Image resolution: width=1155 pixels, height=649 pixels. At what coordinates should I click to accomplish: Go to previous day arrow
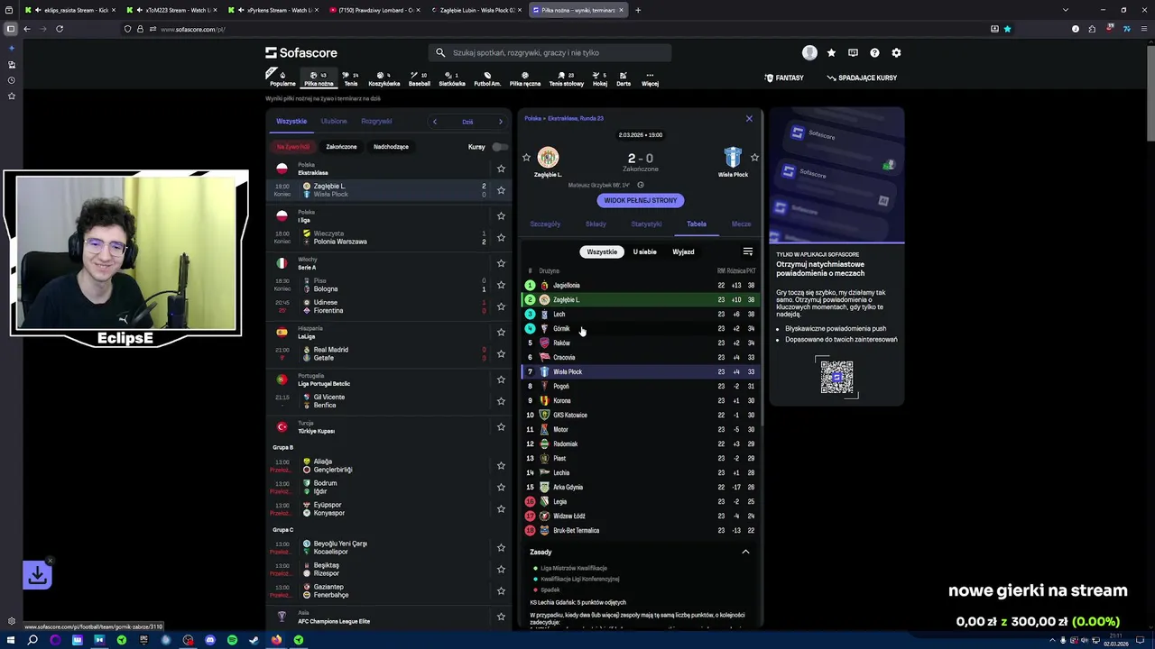coord(435,122)
